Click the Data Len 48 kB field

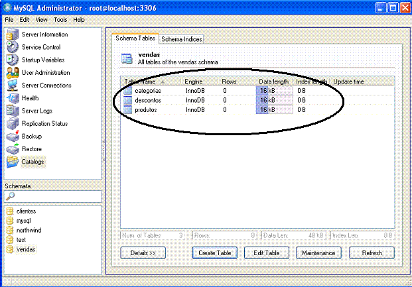(293, 235)
